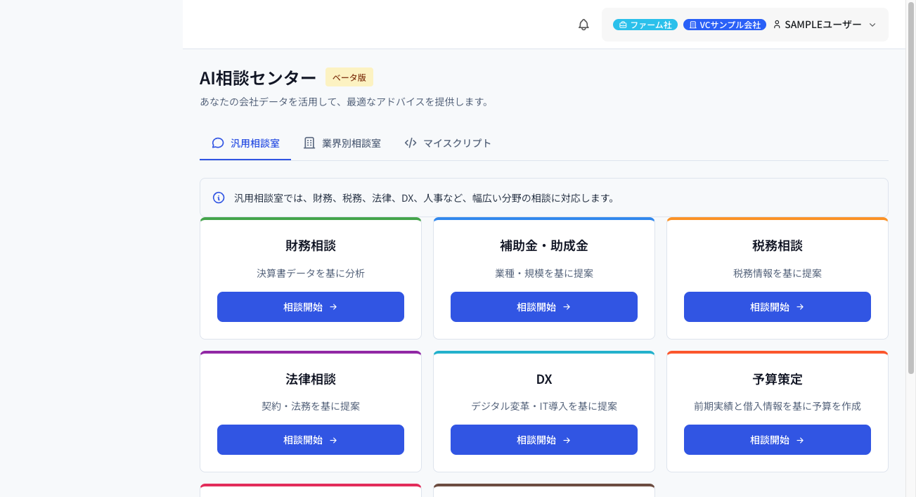Open 相談開始 on the 予算策定 card

[777, 439]
